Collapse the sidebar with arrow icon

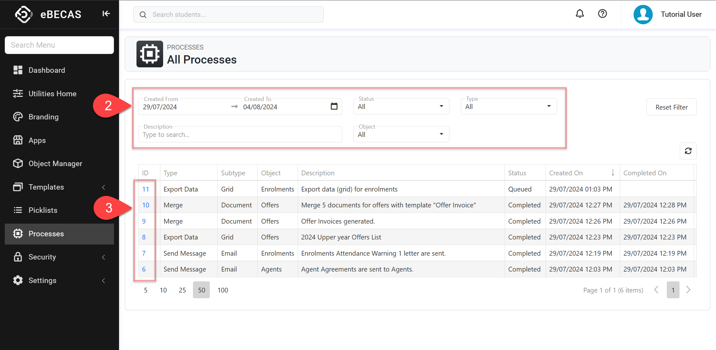tap(106, 14)
